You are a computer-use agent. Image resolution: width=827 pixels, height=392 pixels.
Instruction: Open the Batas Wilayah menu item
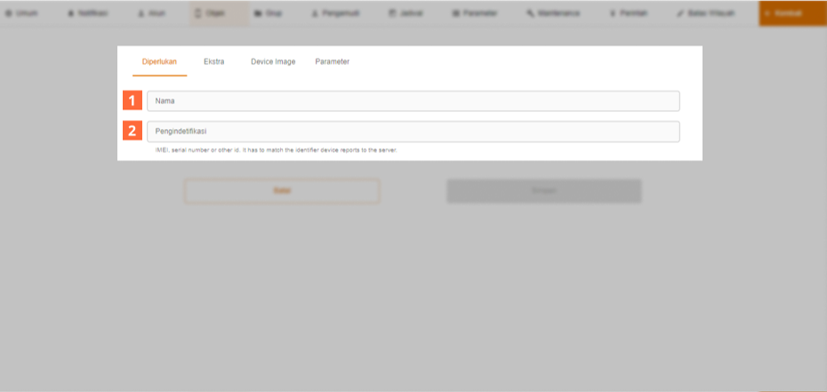pos(708,14)
